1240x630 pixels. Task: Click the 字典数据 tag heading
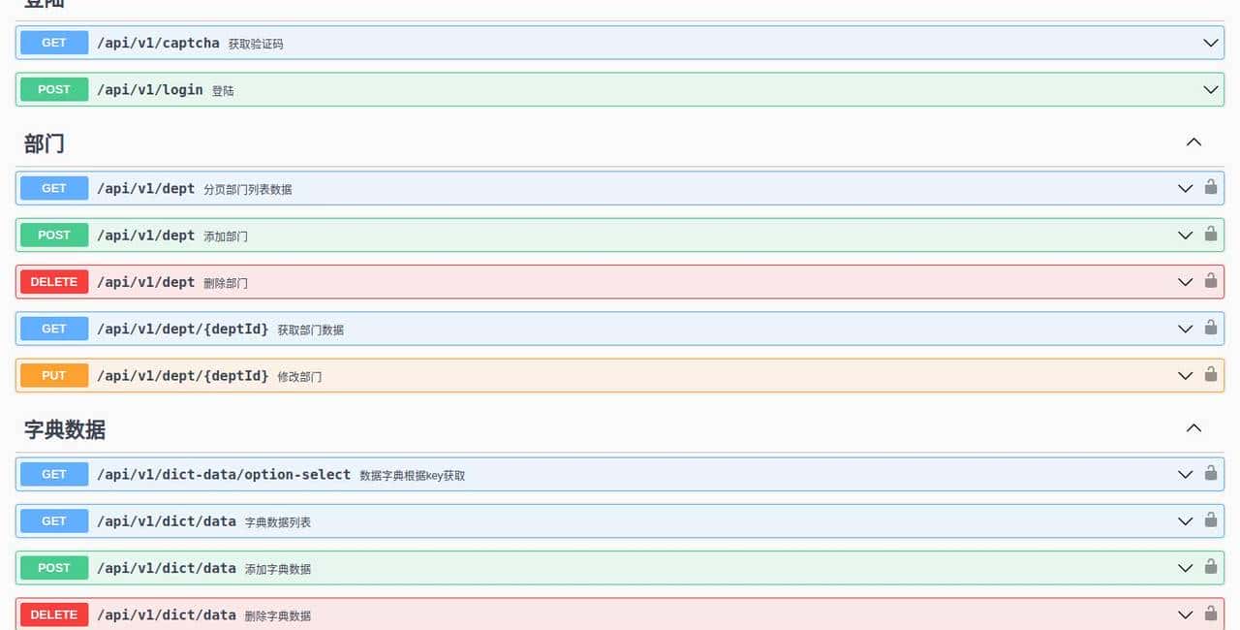[x=65, y=429]
